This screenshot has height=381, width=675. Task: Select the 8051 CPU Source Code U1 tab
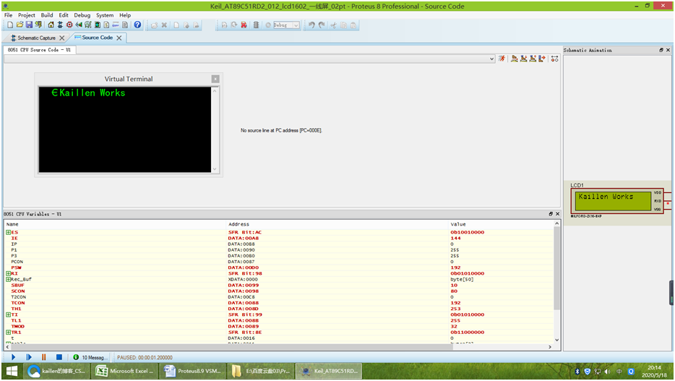(39, 50)
